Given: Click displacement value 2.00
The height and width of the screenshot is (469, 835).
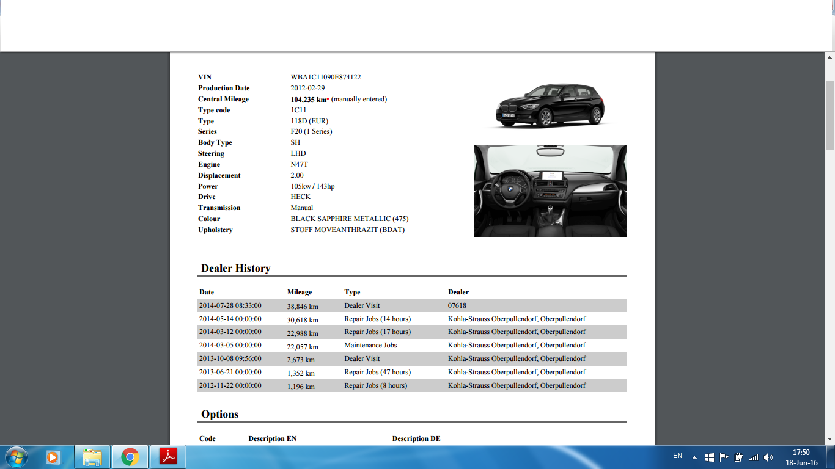Looking at the screenshot, I should point(297,175).
